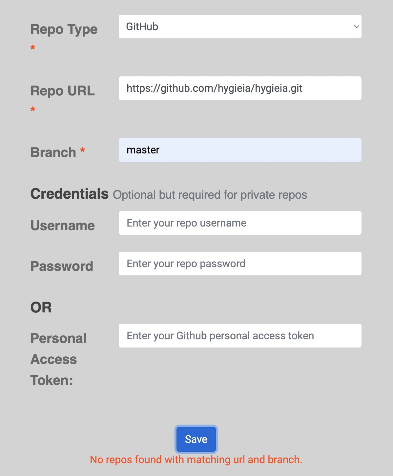Open the Repo Type GitHub dropdown
The image size is (393, 476).
pyautogui.click(x=240, y=27)
